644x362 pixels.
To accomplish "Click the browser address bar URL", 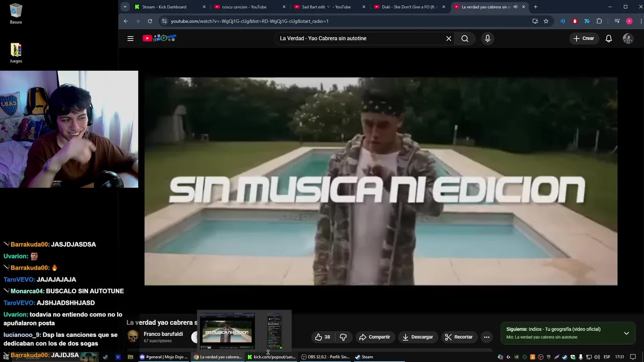I will (250, 21).
